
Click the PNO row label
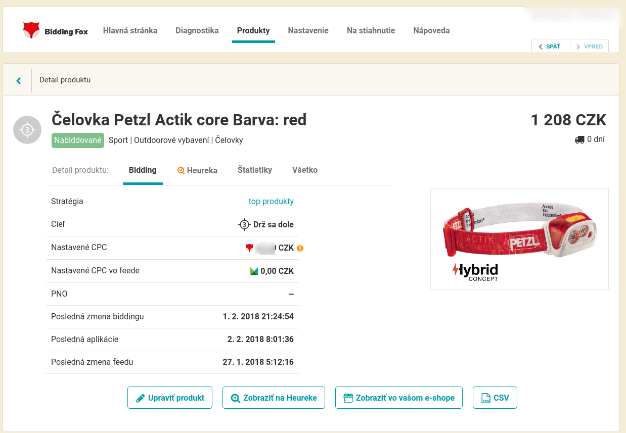59,294
